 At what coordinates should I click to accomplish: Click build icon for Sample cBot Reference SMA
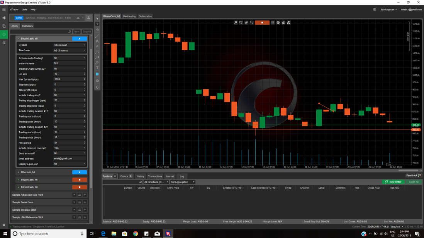(x=80, y=217)
